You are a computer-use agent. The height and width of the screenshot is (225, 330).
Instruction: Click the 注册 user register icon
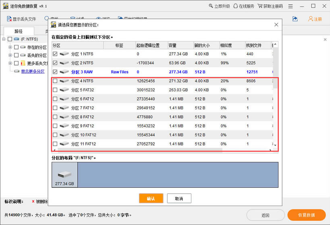pyautogui.click(x=311, y=19)
